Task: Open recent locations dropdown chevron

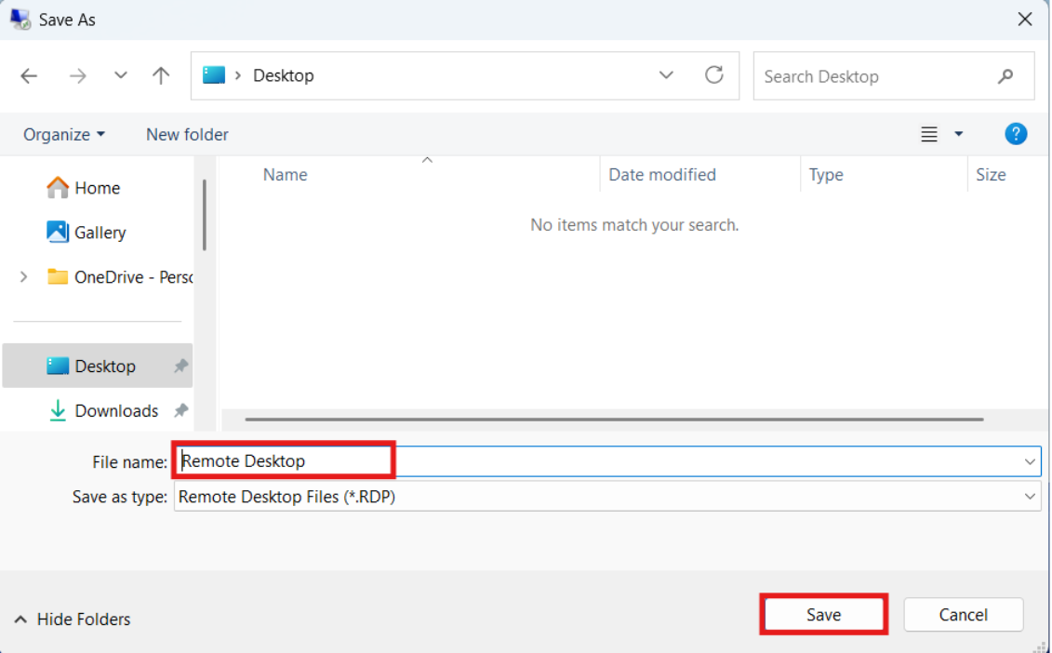Action: (x=121, y=76)
